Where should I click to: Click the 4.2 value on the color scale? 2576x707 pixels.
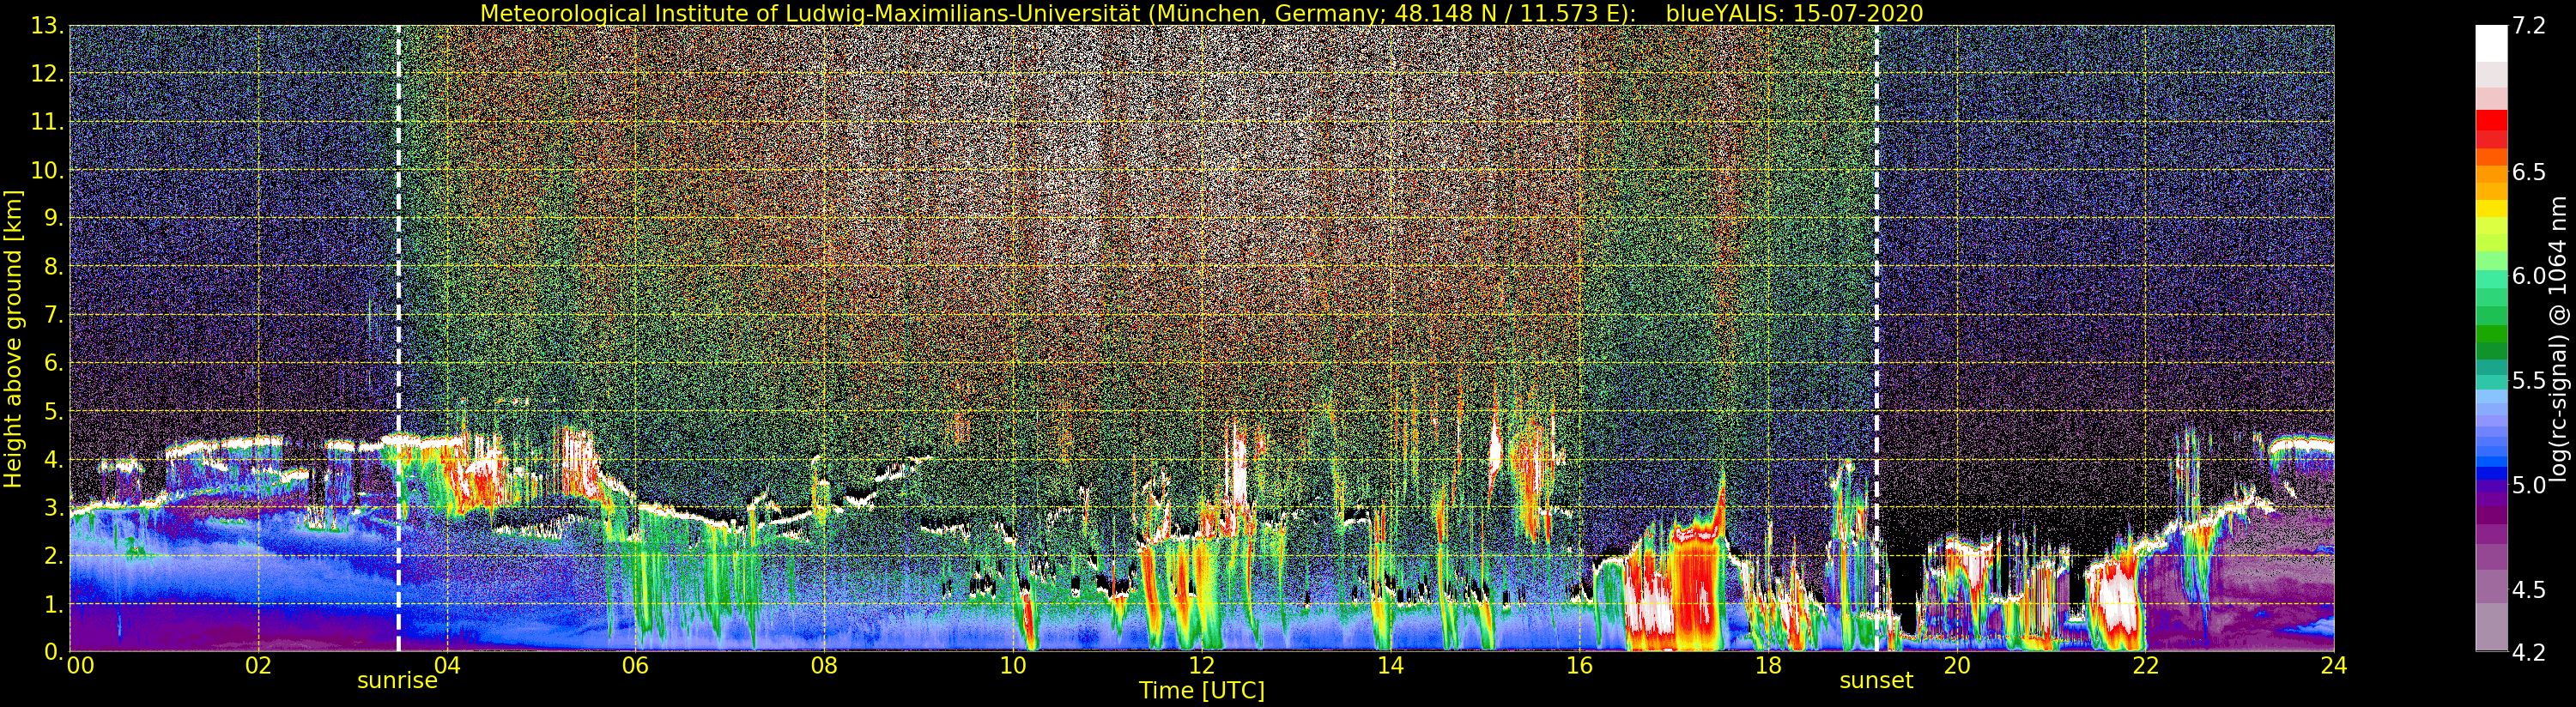tap(2528, 652)
